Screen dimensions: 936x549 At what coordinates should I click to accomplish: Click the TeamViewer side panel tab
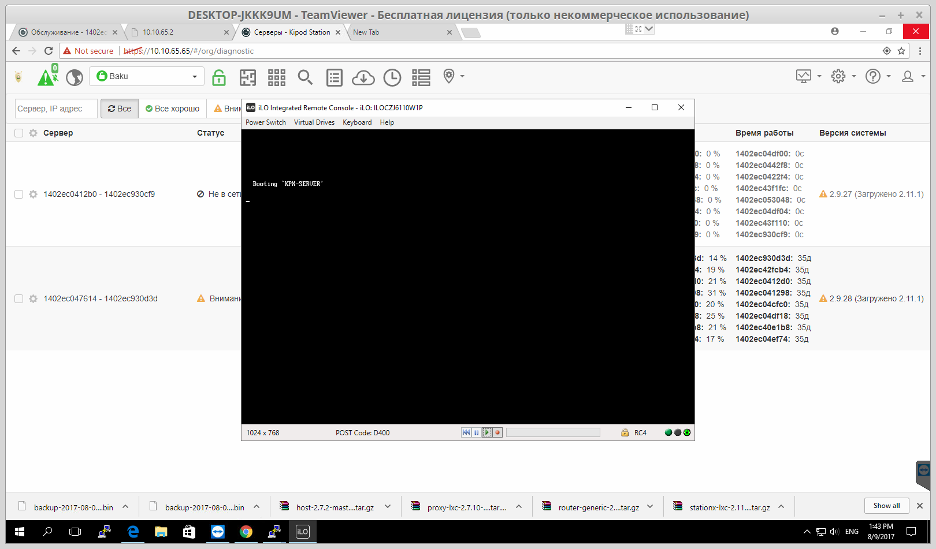[x=923, y=475]
